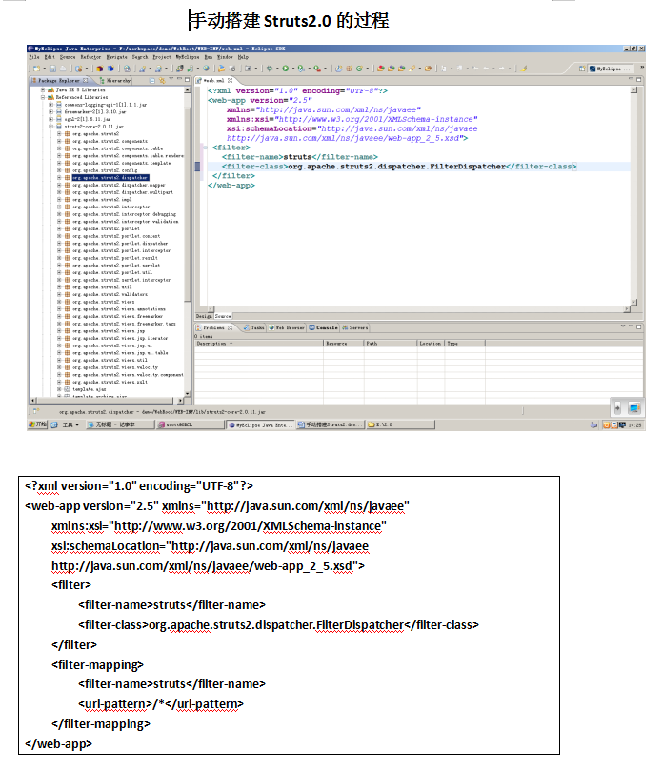This screenshot has width=663, height=770.
Task: Click the Package Explorer vertical scrollbar
Action: (188, 238)
